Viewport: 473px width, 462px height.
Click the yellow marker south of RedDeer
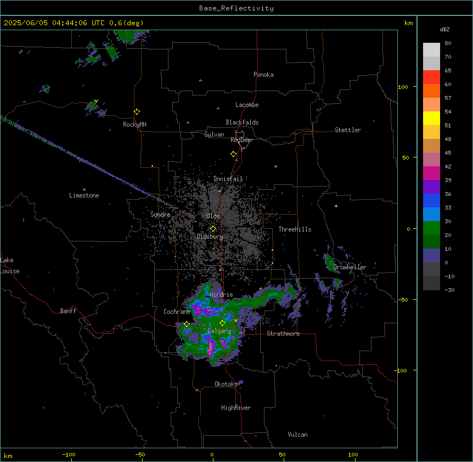click(x=234, y=154)
